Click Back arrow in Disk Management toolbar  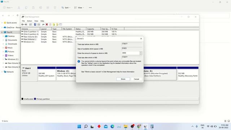click(22, 25)
